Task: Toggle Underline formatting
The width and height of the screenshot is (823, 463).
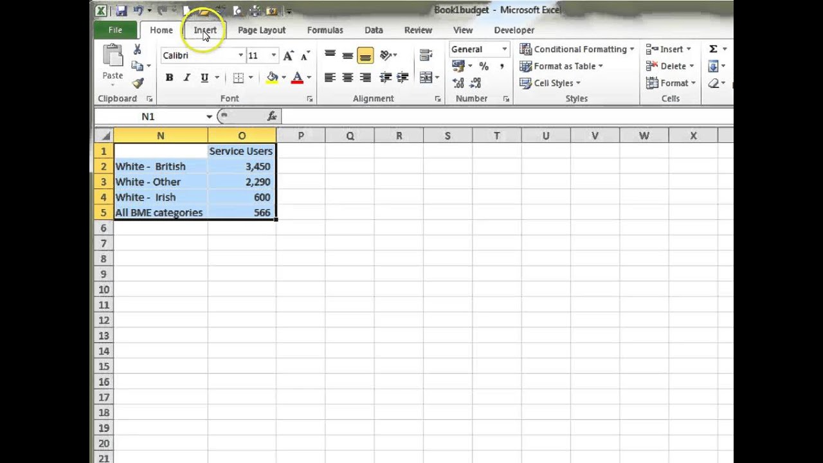Action: [x=204, y=78]
